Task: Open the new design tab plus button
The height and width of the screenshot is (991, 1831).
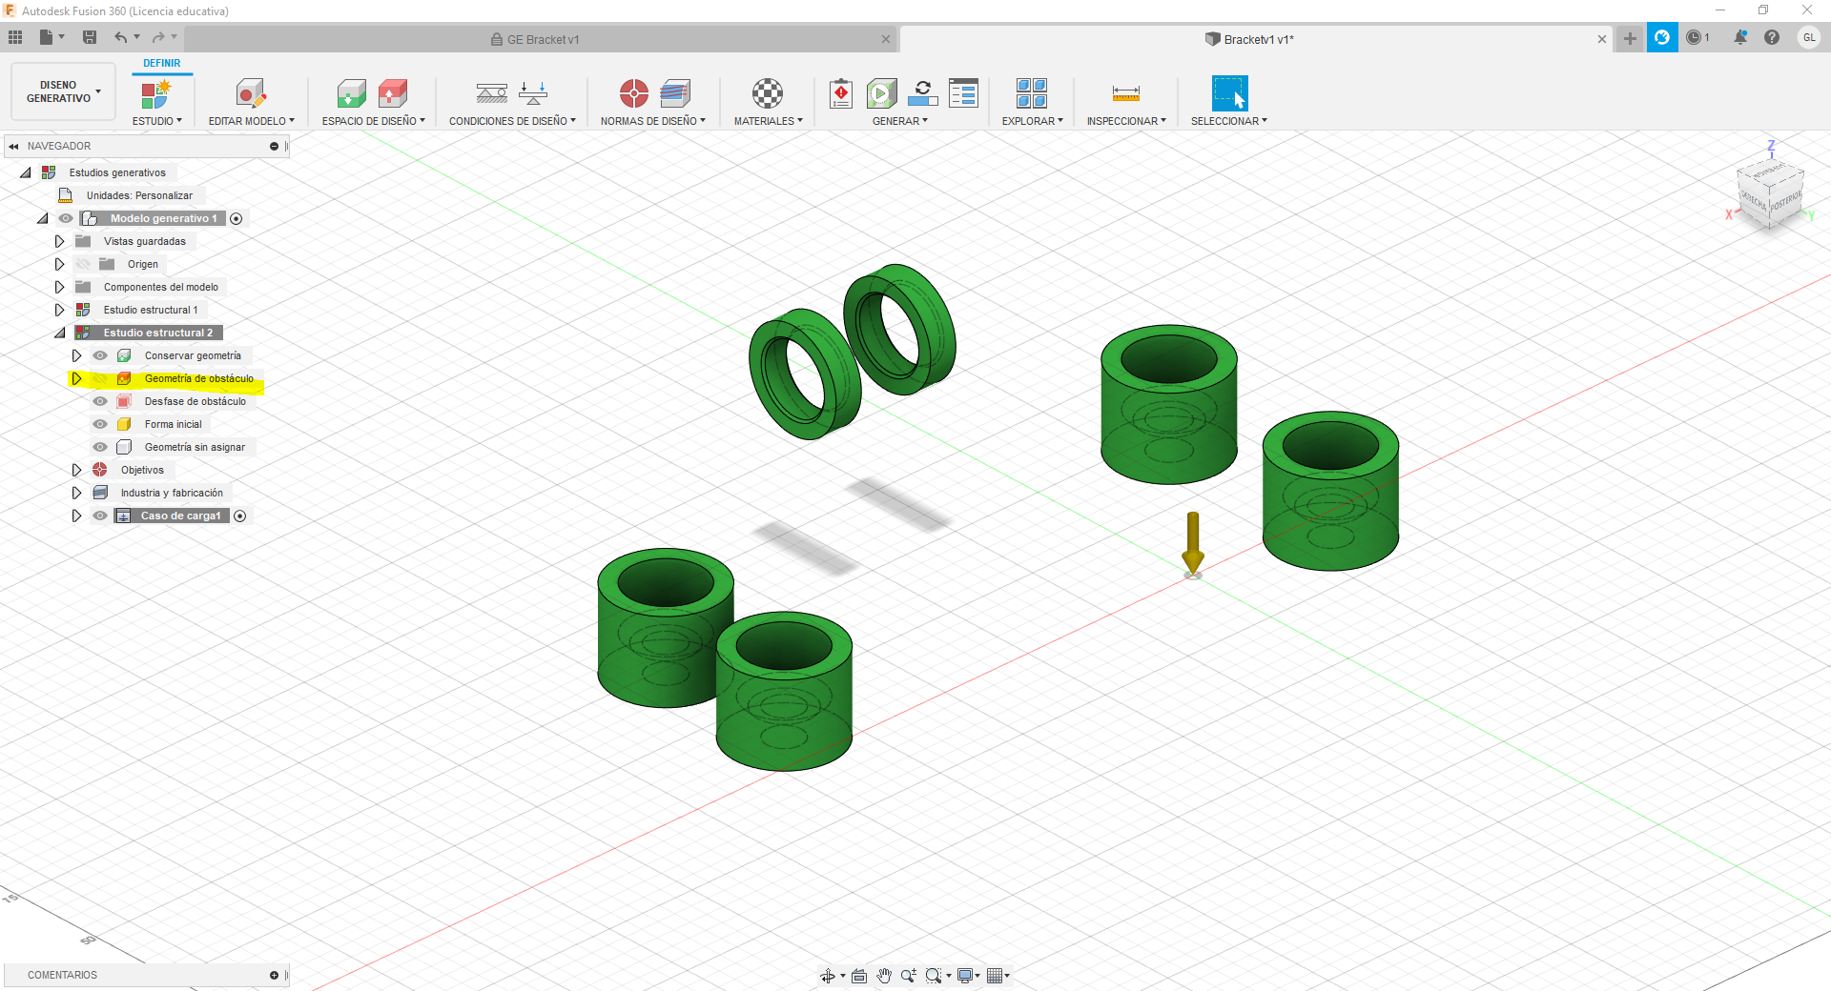Action: pos(1630,38)
